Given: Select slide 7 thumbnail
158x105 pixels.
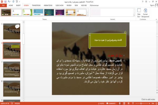Looking at the screenshot, I should click(12, 69).
